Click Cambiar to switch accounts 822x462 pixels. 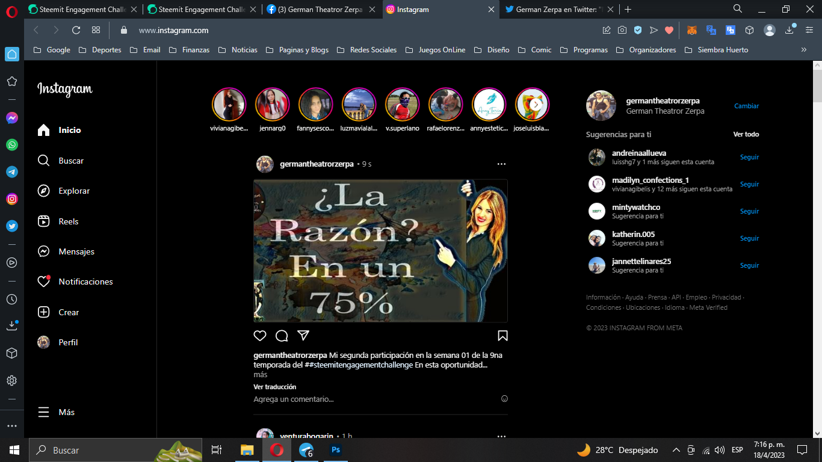[x=746, y=106]
